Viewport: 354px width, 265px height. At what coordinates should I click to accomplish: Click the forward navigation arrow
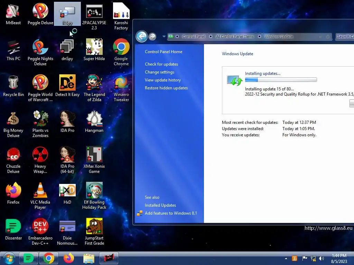tap(152, 36)
